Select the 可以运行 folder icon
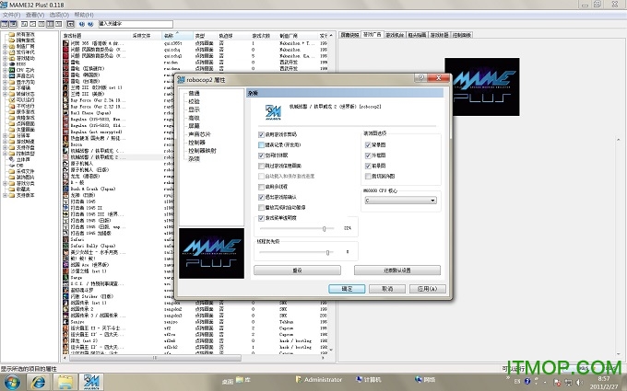This screenshot has width=627, height=391. pyautogui.click(x=12, y=99)
